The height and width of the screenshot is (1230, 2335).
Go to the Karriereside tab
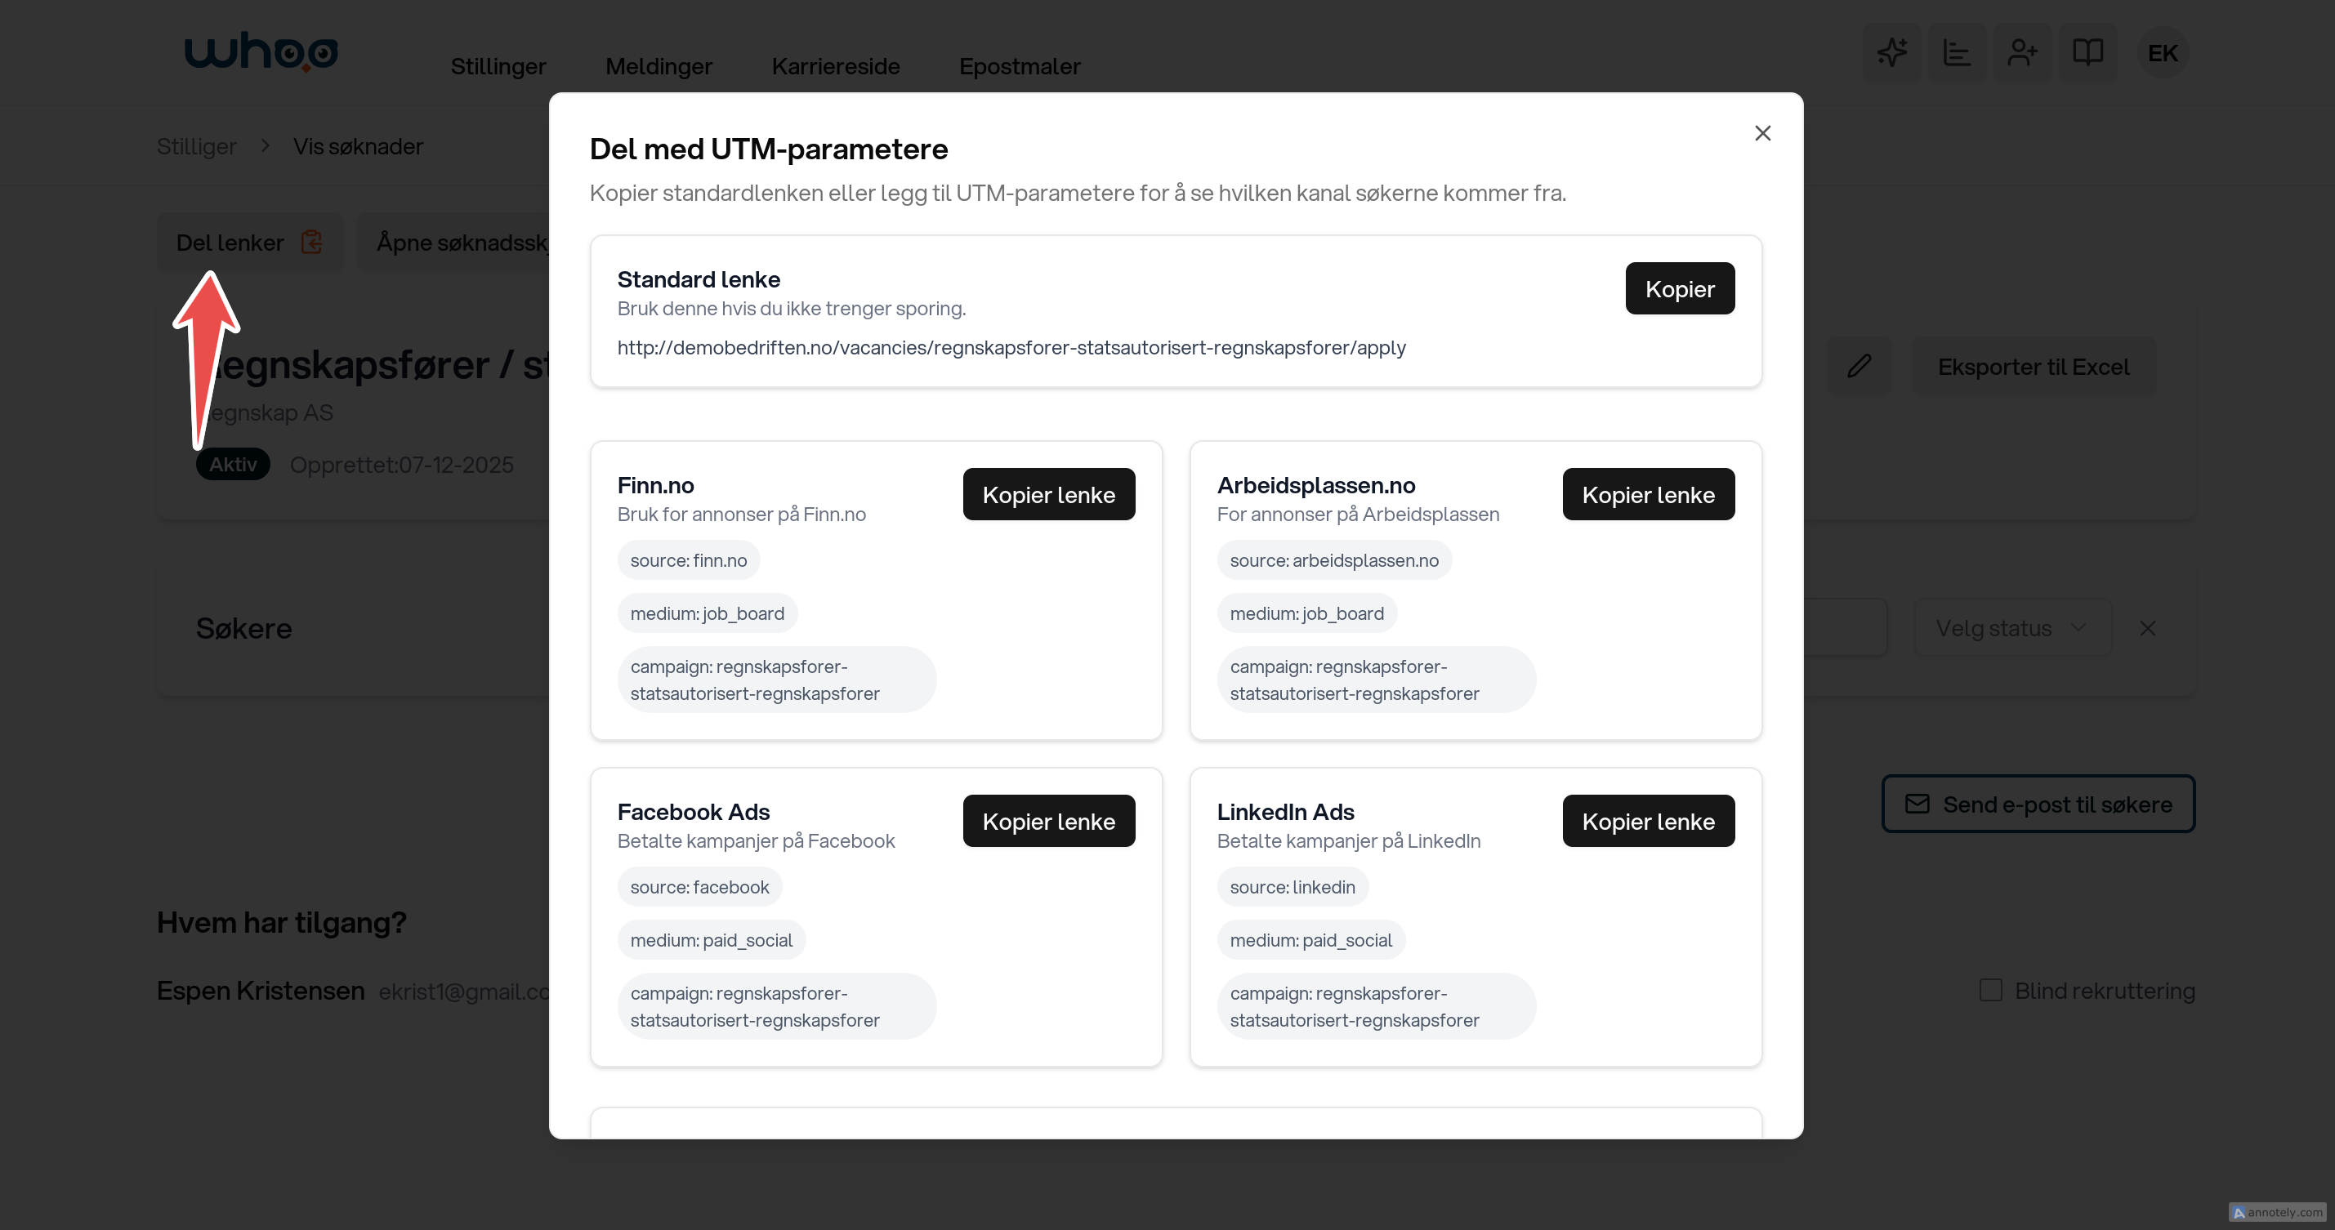point(835,66)
